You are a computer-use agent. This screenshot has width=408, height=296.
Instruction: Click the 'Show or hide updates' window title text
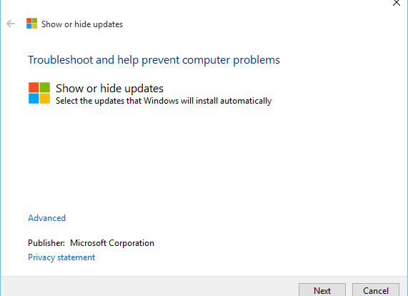(82, 24)
